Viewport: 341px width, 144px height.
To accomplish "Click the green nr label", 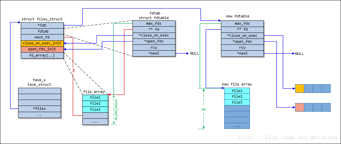I will click(203, 108).
